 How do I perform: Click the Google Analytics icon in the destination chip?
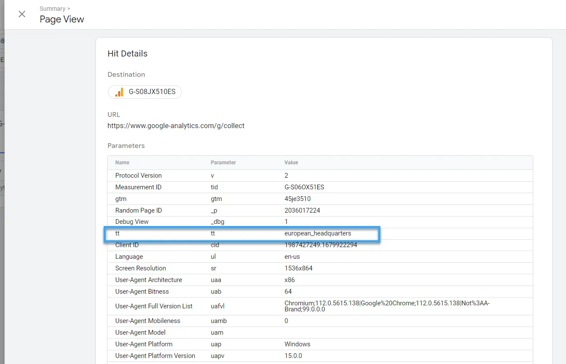point(119,92)
